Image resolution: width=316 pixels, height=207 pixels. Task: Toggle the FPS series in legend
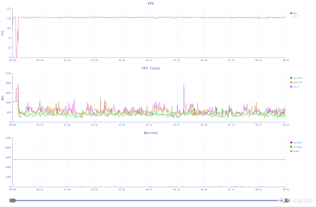[x=294, y=13]
